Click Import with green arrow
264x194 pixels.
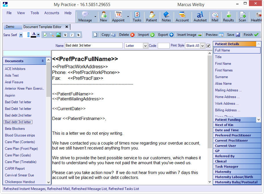click(146, 35)
